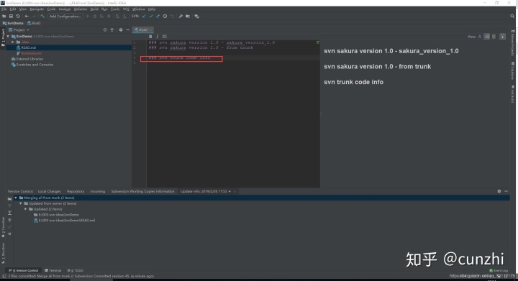Toggle the Maven Projects side stripe

pyautogui.click(x=513, y=42)
